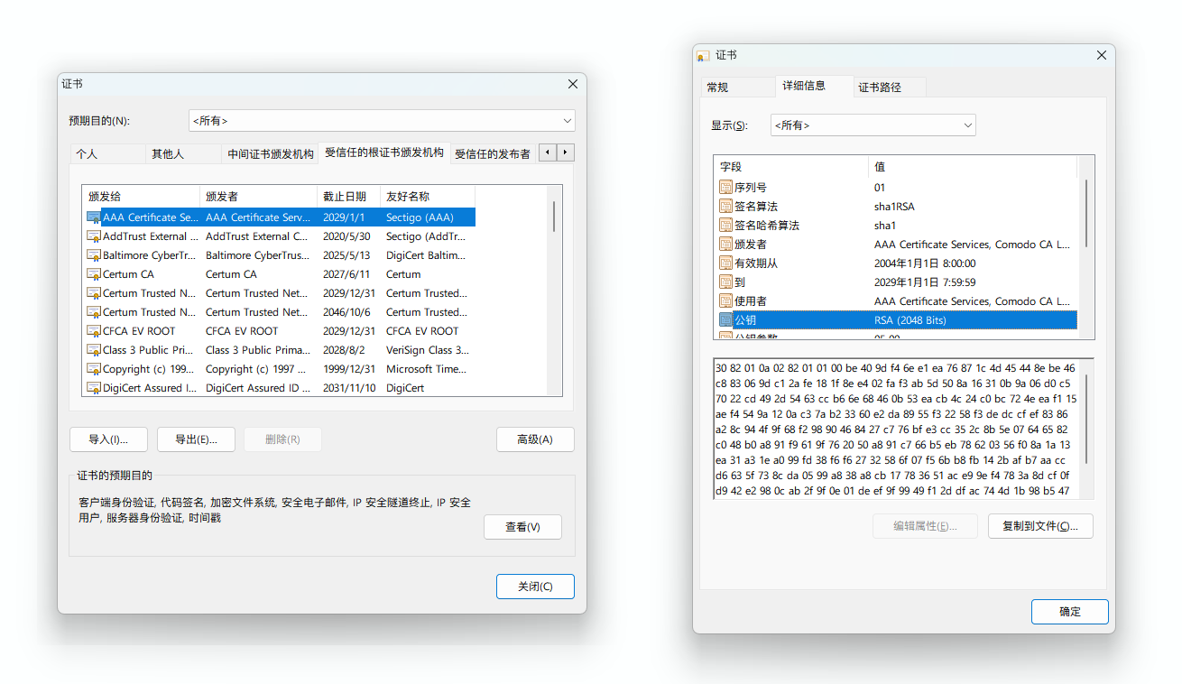Click icon beside Copyright (c) 1997 row

pos(94,369)
